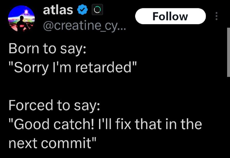
Task: Click the "Forced to say:" text line
Action: coord(54,105)
